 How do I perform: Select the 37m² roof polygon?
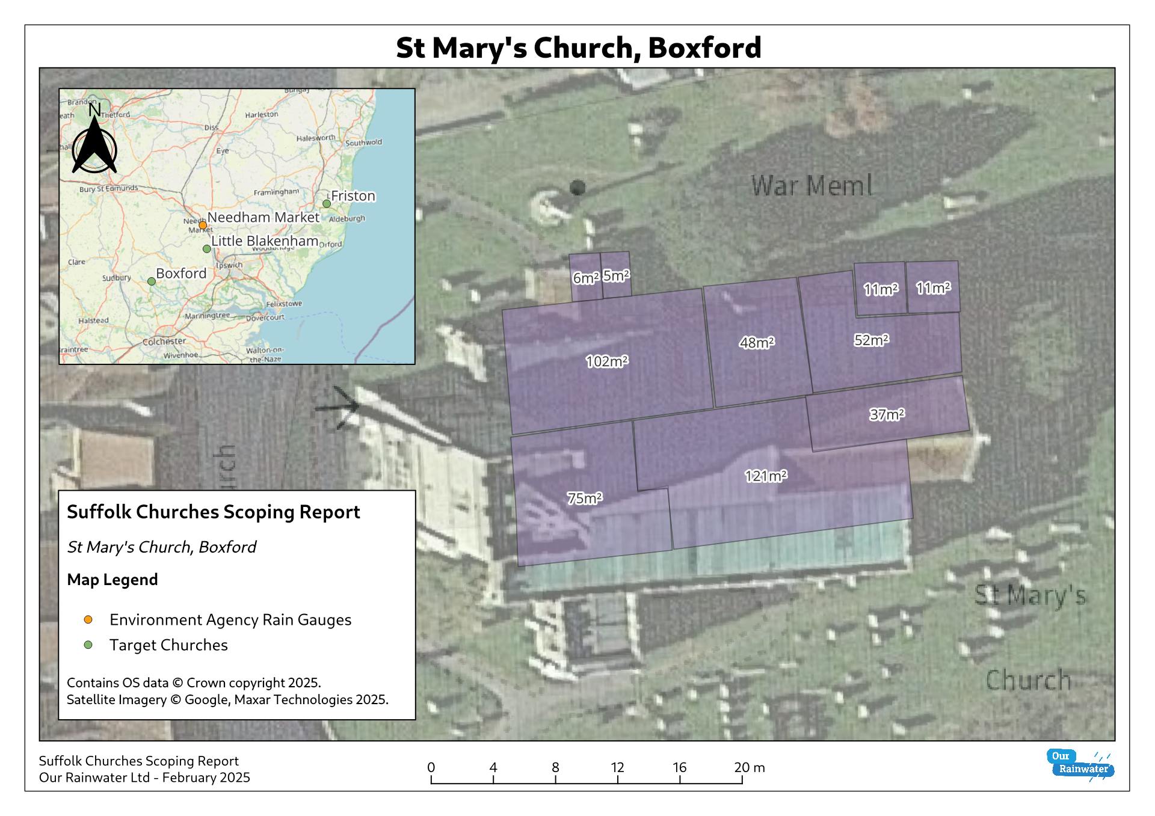click(887, 414)
